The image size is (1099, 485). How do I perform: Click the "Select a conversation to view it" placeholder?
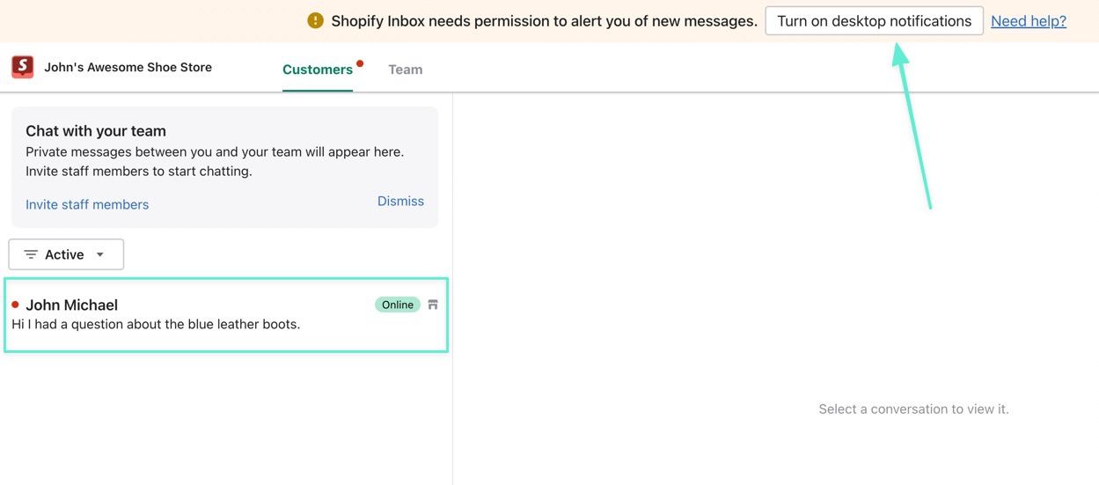coord(913,409)
